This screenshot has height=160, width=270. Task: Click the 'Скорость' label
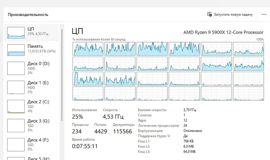coord(110,110)
